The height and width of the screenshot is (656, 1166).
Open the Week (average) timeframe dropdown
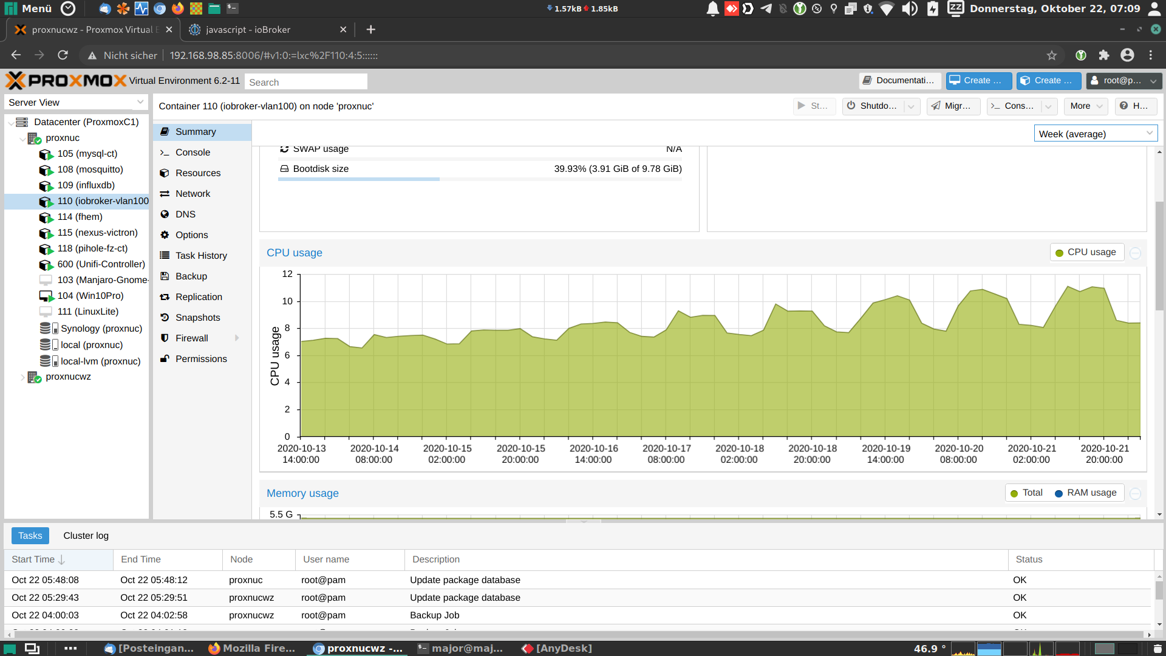(1095, 134)
